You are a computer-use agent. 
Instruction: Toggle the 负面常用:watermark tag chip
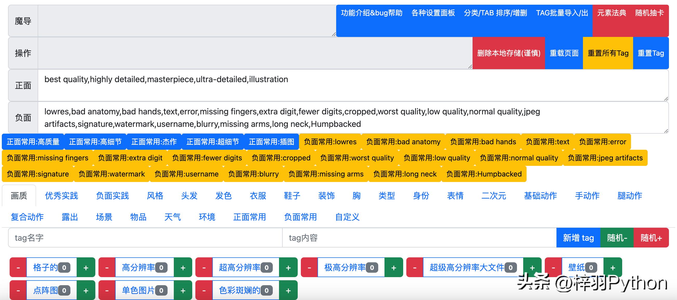pyautogui.click(x=111, y=174)
